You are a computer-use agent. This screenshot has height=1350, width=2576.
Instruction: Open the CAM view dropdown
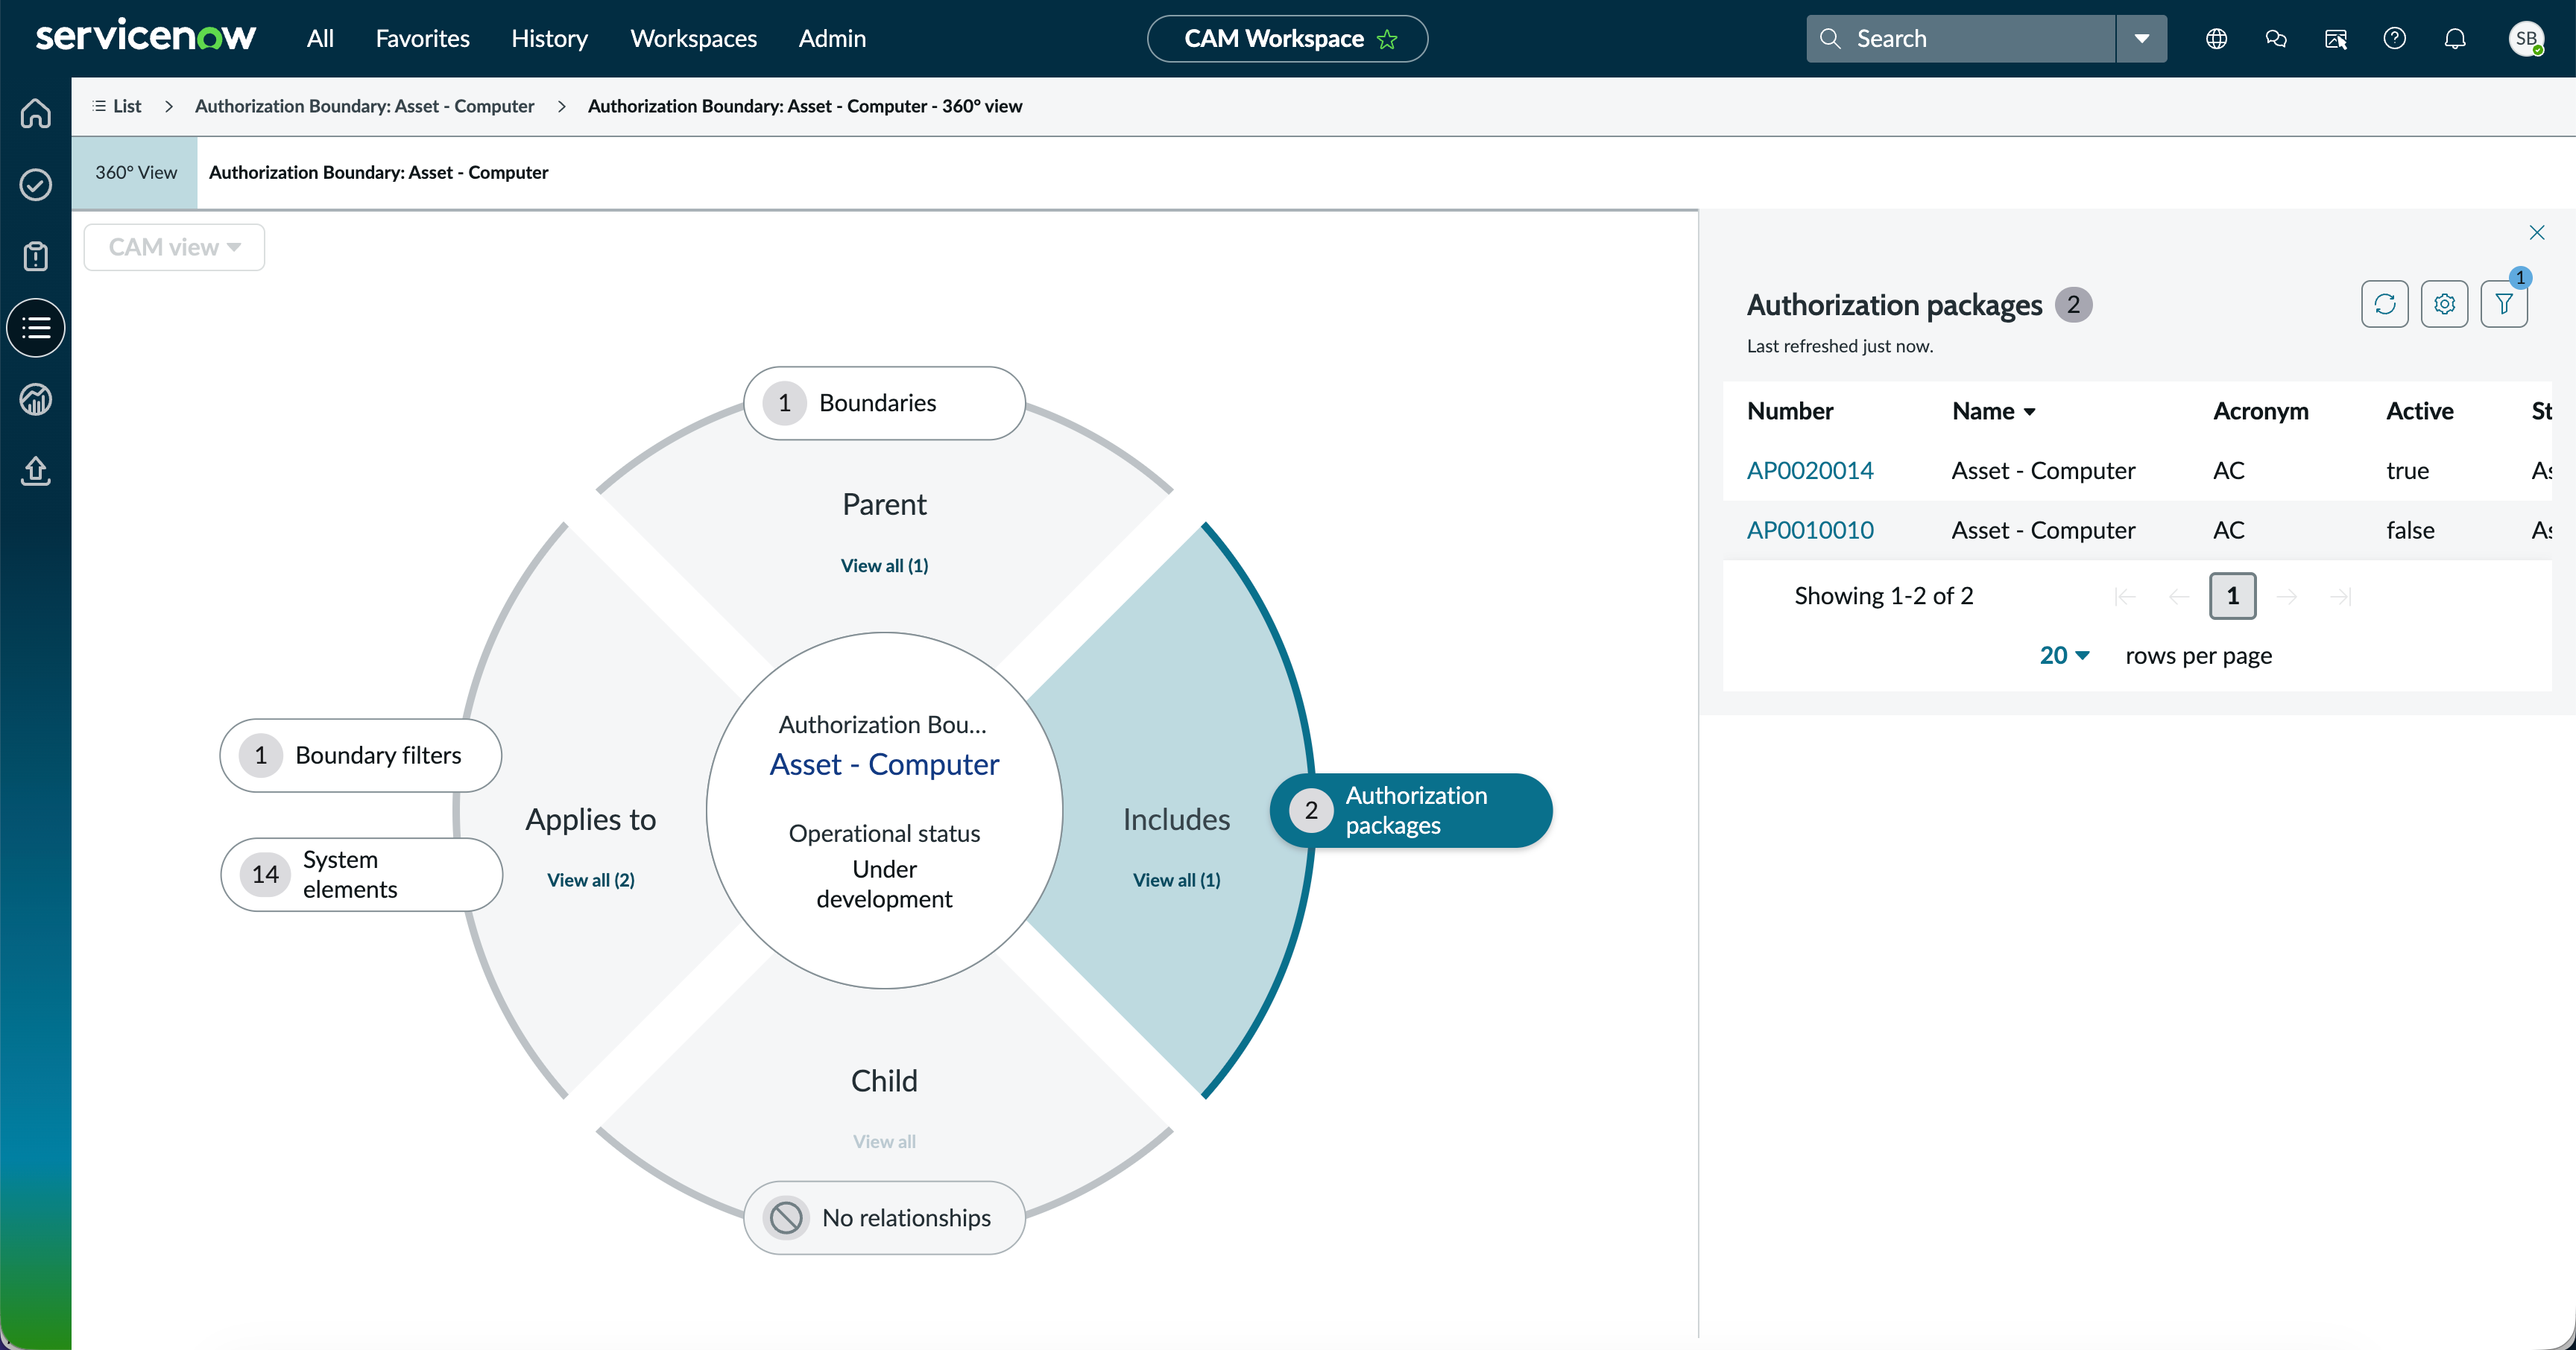click(x=174, y=247)
